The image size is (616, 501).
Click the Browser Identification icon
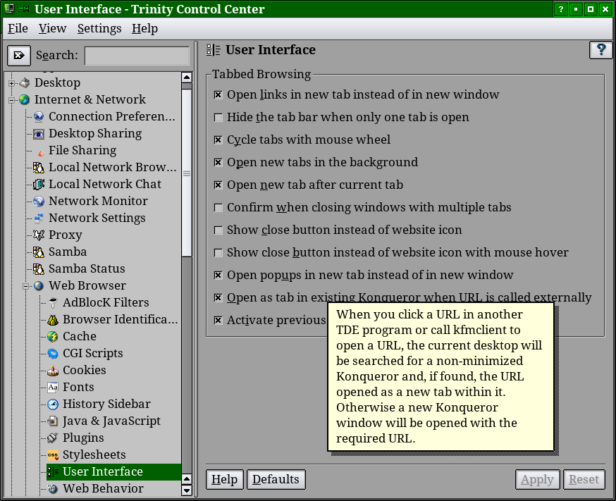[53, 319]
